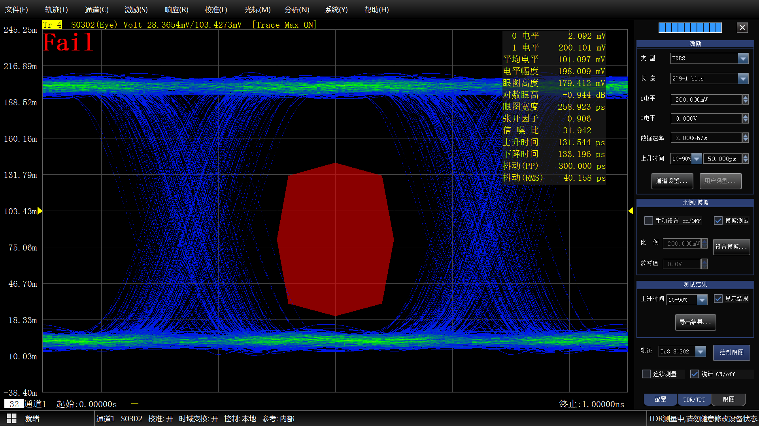Click the [Trace Max ON] label
Image resolution: width=759 pixels, height=426 pixels.
pos(285,24)
